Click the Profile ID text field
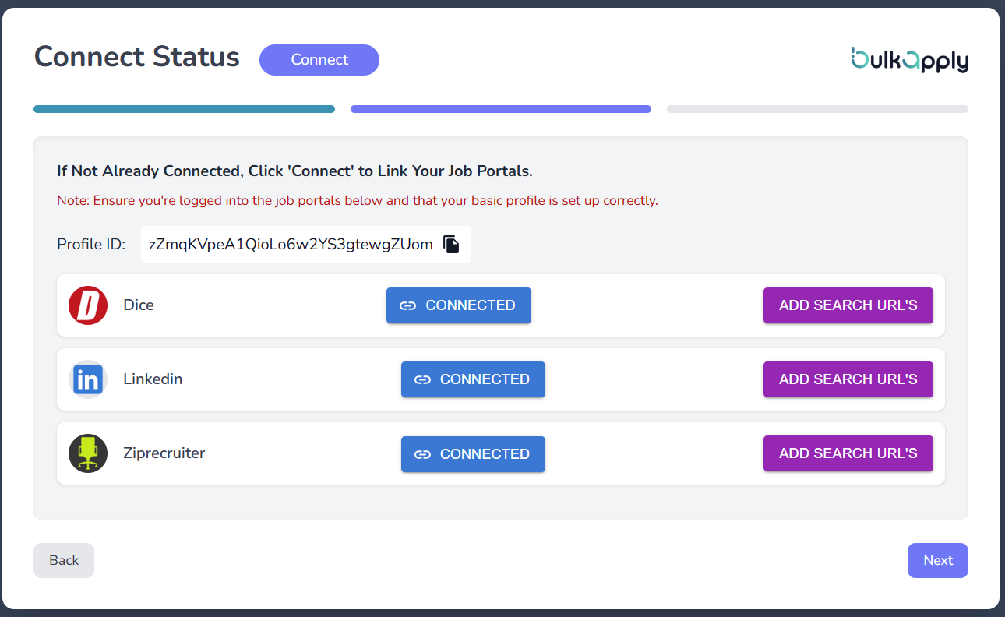Image resolution: width=1005 pixels, height=617 pixels. click(x=291, y=245)
